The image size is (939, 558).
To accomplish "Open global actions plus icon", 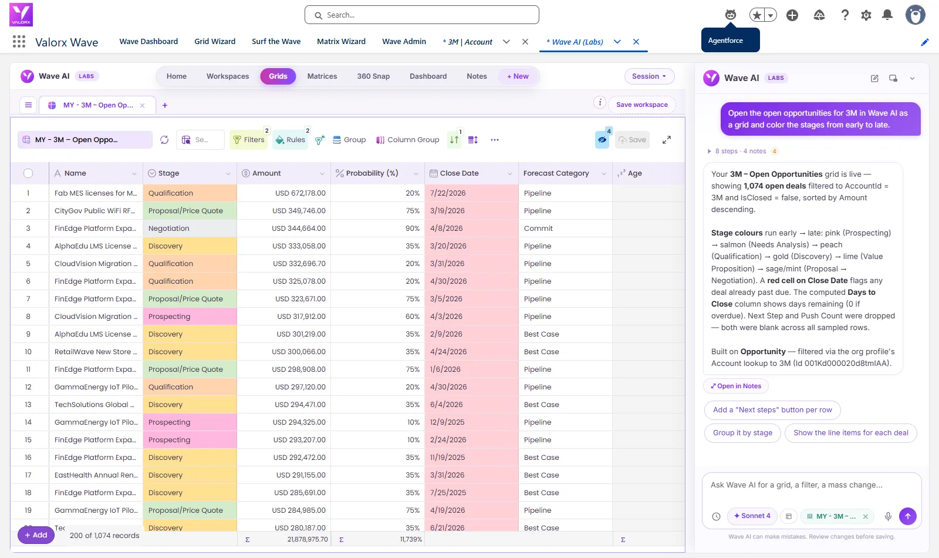I will 792,15.
